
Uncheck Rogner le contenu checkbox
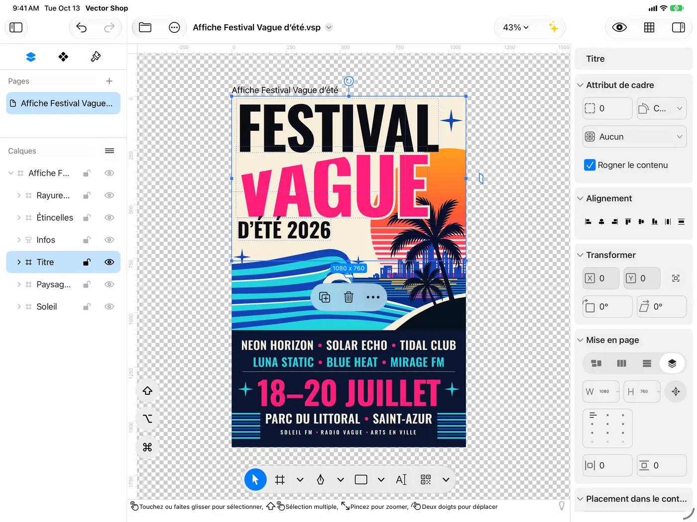point(590,165)
